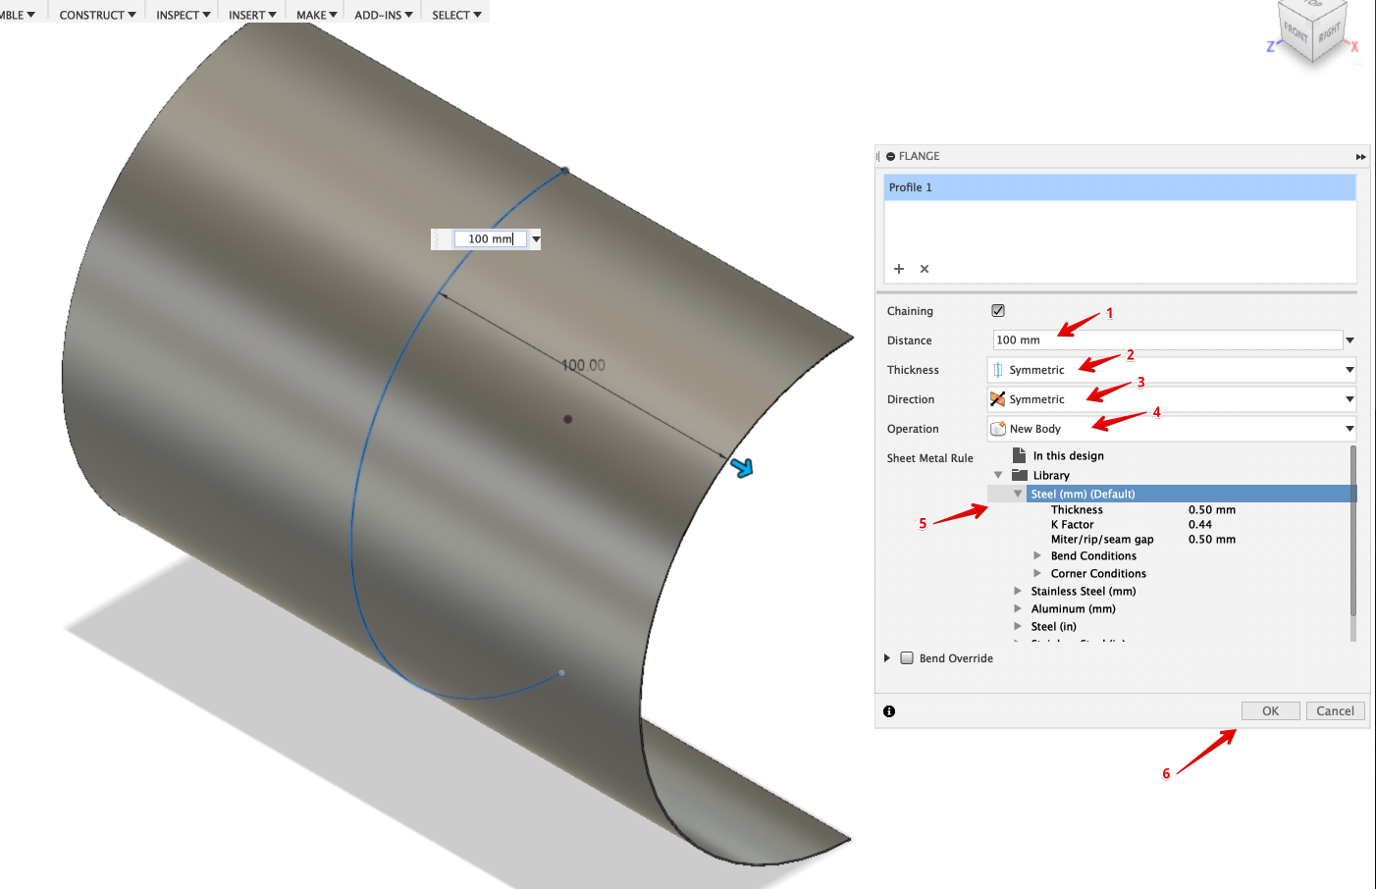
Task: Click the K Factor 0.44 value
Action: click(x=1200, y=525)
